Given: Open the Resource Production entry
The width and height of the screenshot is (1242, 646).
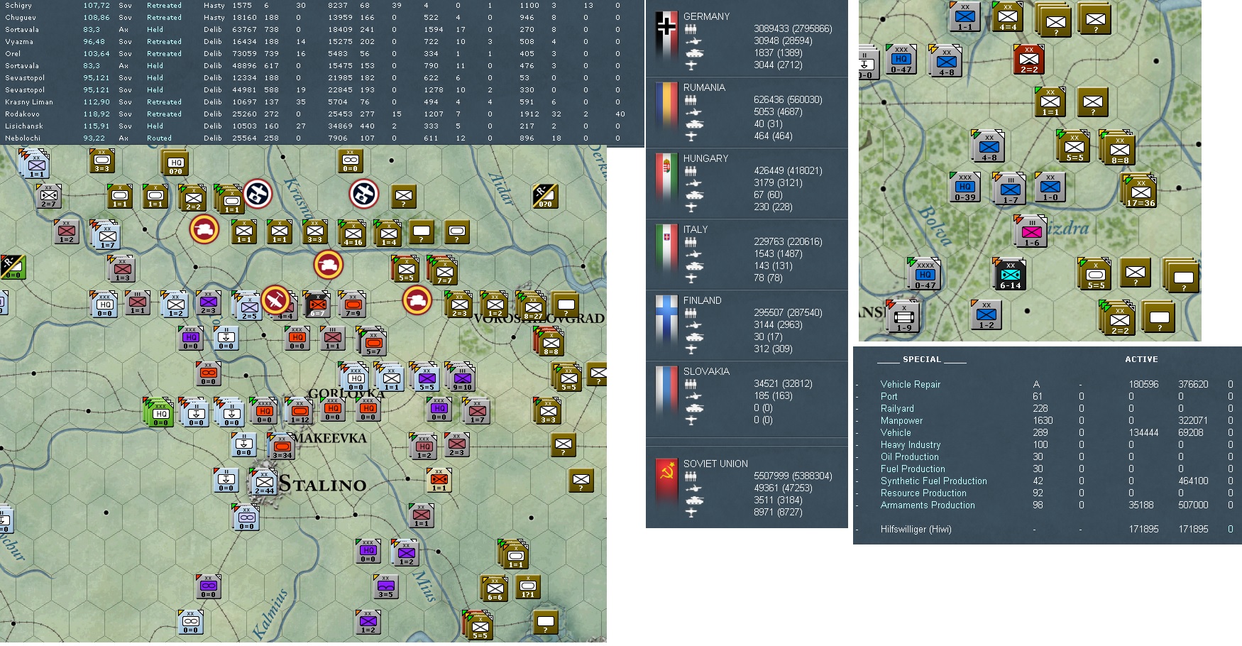Looking at the screenshot, I should (x=923, y=493).
